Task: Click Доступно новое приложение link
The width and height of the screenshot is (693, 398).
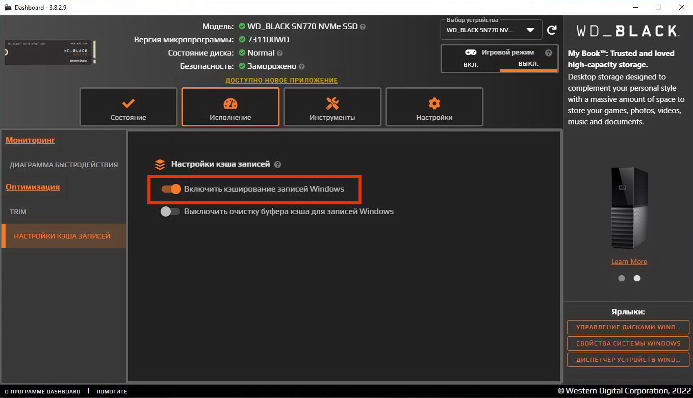Action: [x=281, y=81]
